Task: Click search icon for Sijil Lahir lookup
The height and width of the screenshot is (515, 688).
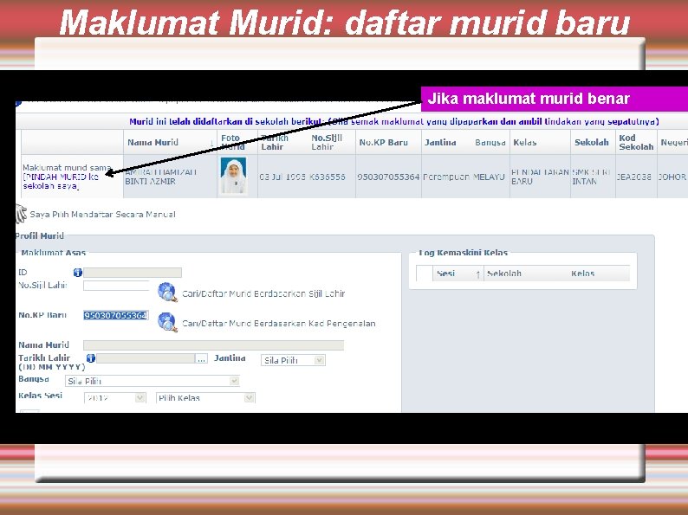Action: pos(167,293)
